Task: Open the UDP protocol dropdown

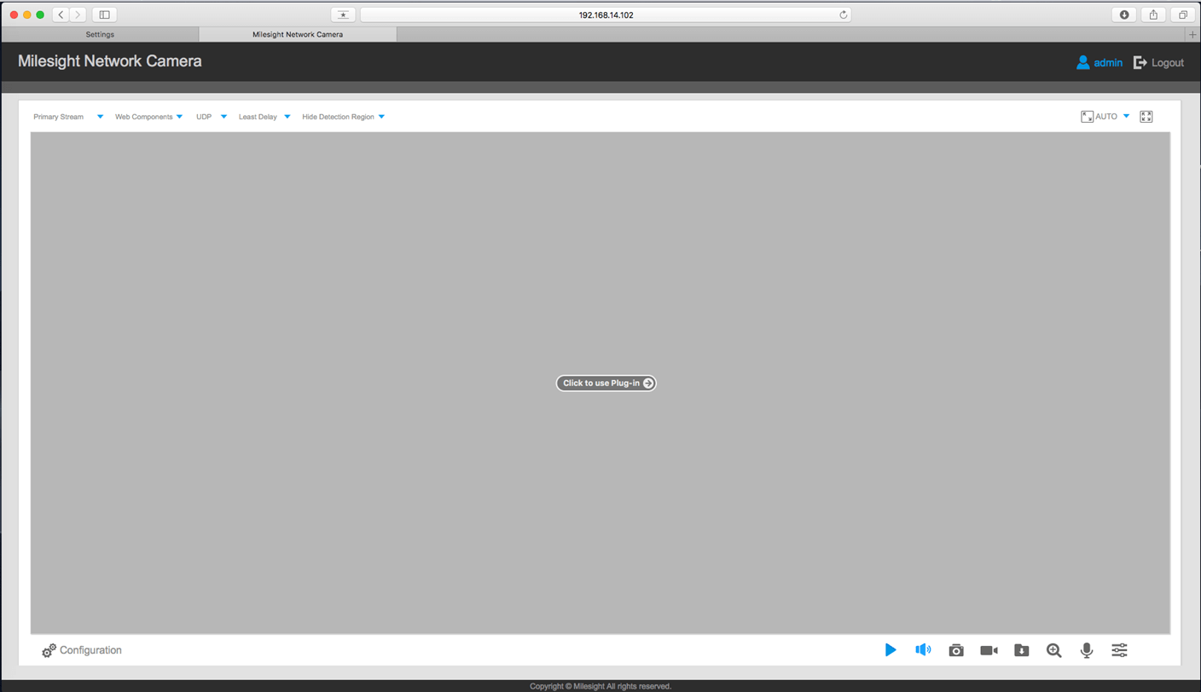Action: 212,117
